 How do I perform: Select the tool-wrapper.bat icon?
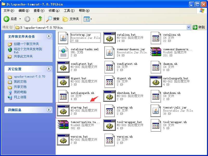coord(109,125)
